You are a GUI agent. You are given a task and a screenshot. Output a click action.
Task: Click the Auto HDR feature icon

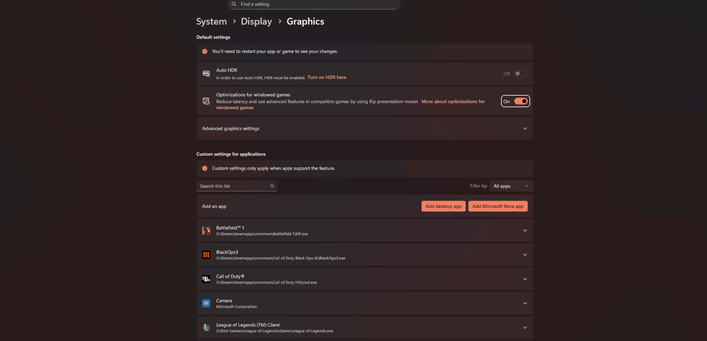point(206,73)
